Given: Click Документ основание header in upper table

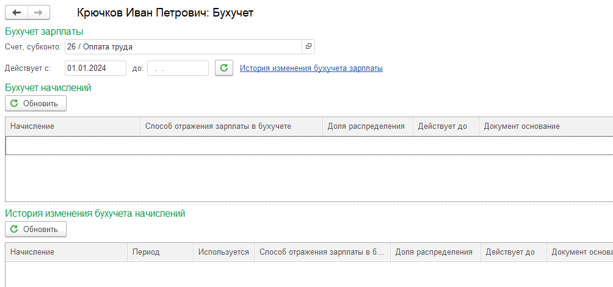Looking at the screenshot, I should (x=546, y=126).
